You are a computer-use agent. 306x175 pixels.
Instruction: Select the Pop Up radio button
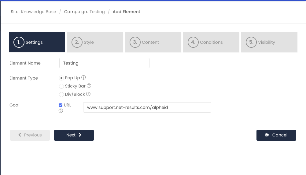click(61, 78)
